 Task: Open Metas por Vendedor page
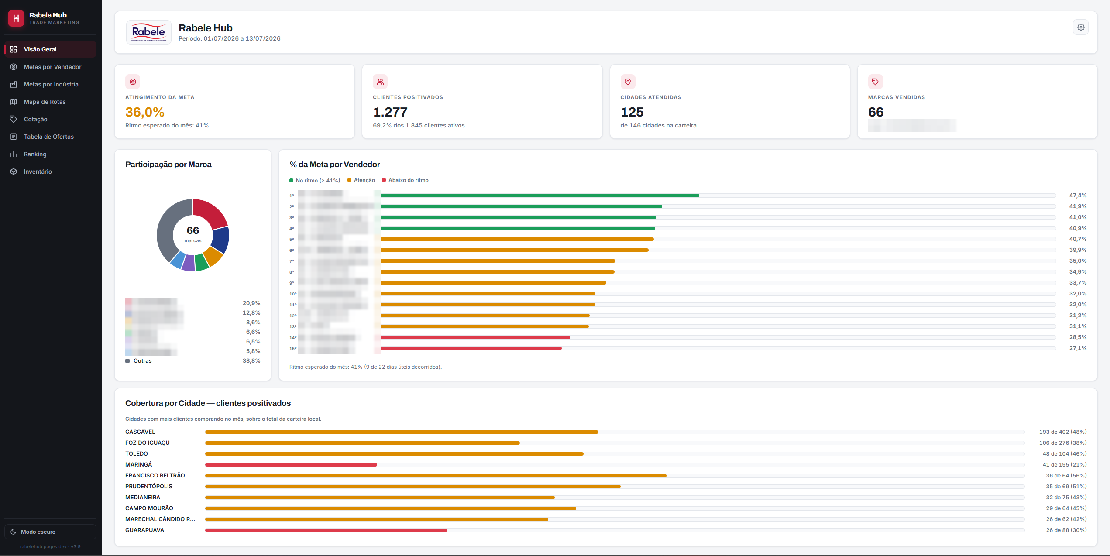point(50,67)
